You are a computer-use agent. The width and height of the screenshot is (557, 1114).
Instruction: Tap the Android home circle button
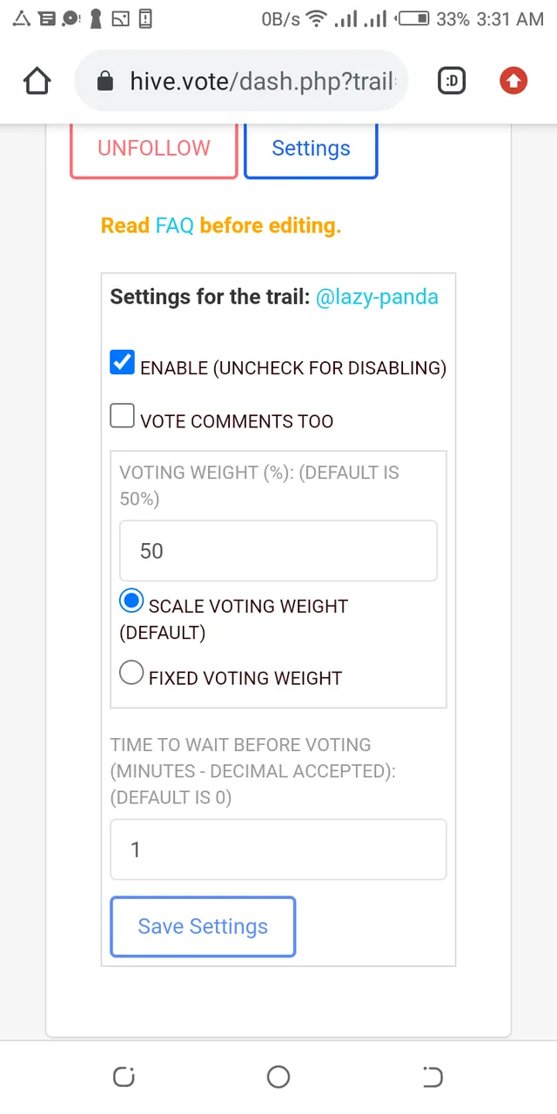[x=278, y=1077]
